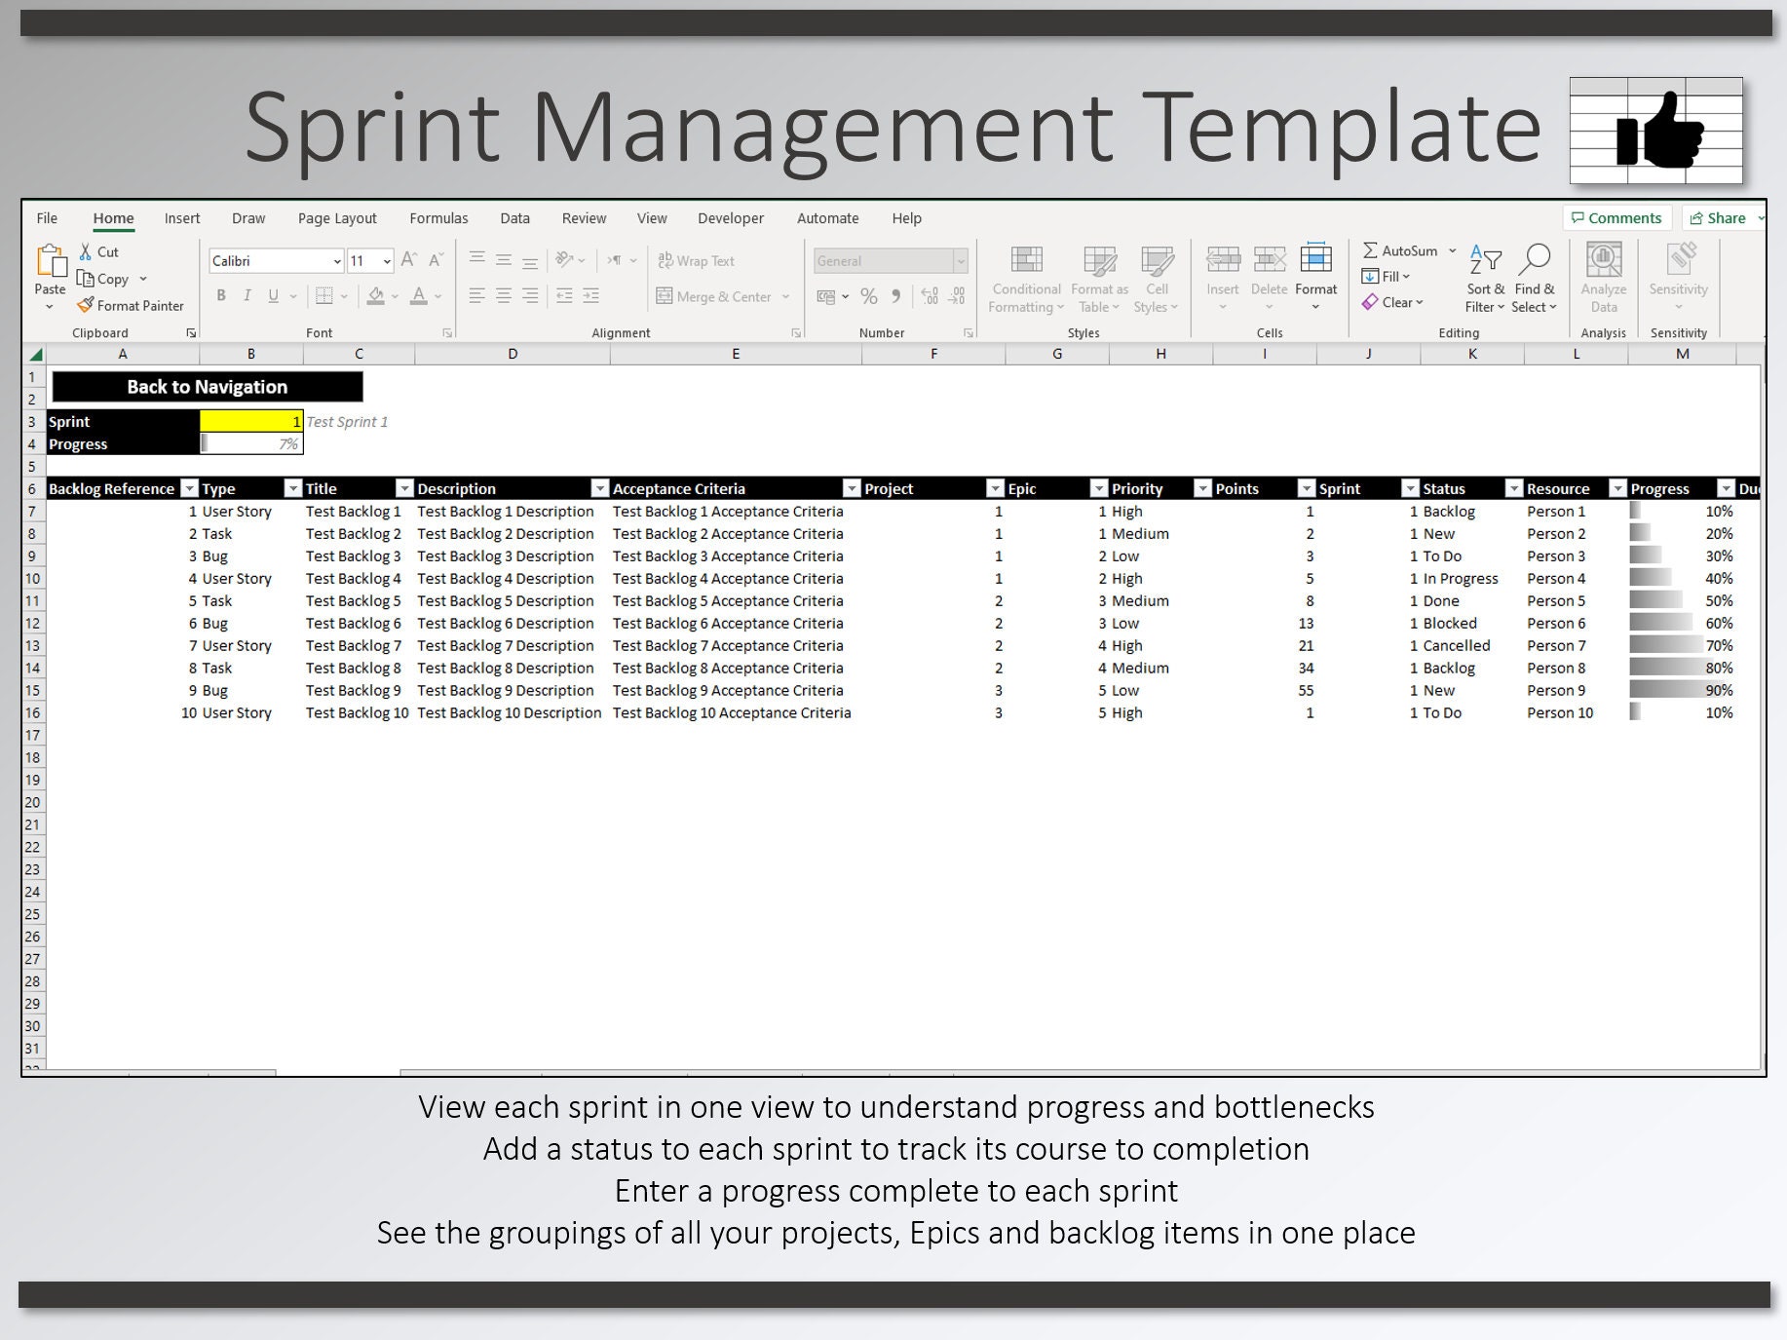The image size is (1787, 1340).
Task: Click the Font Color letter A
Action: pos(419,295)
